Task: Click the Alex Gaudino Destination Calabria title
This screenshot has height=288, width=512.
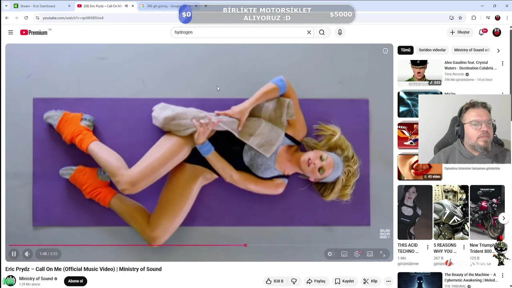Action: [x=471, y=65]
